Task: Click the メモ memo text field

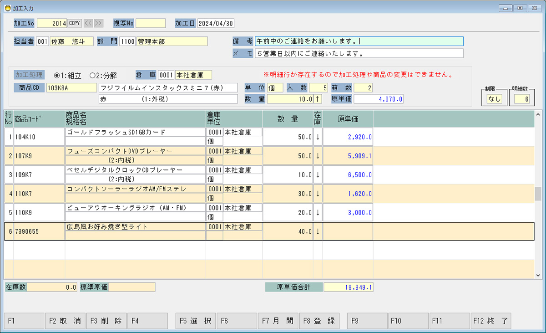Action: tap(359, 54)
